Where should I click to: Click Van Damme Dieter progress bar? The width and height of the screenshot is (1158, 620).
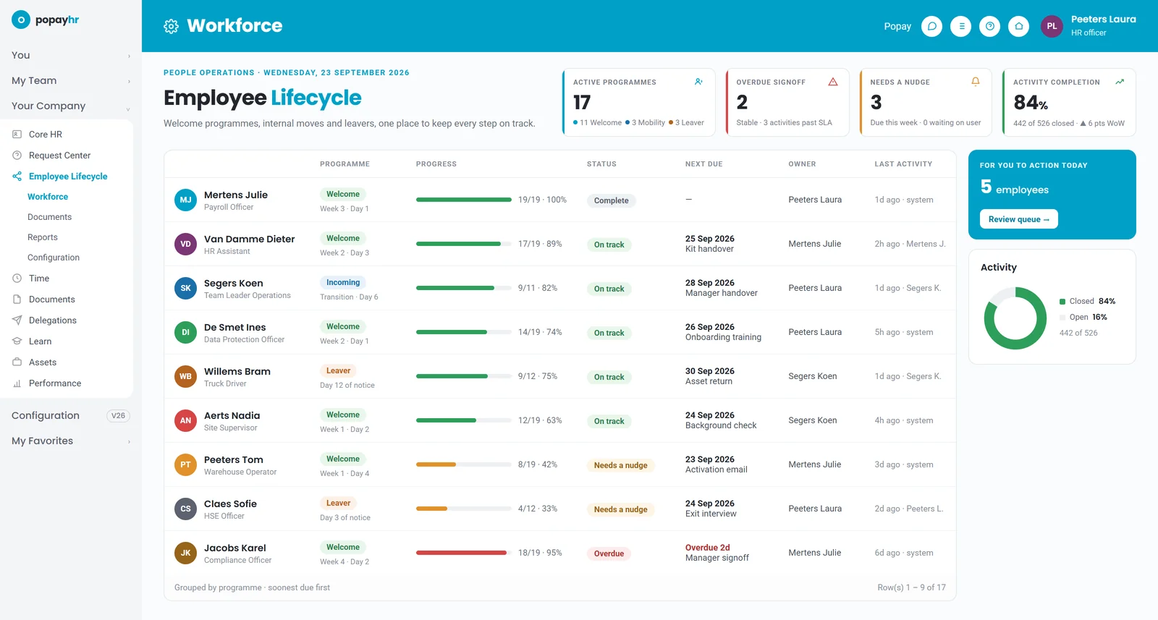(x=463, y=244)
